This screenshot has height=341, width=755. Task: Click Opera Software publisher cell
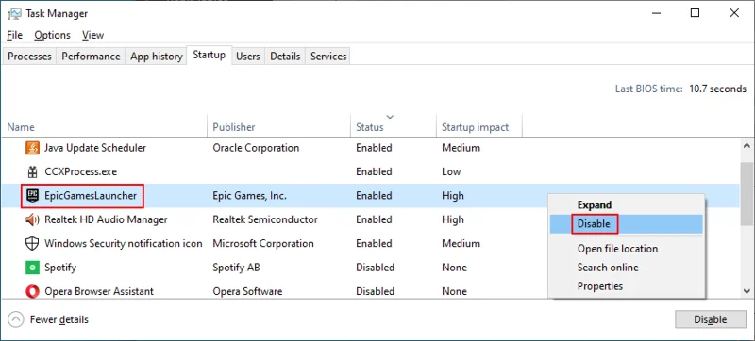tap(247, 291)
